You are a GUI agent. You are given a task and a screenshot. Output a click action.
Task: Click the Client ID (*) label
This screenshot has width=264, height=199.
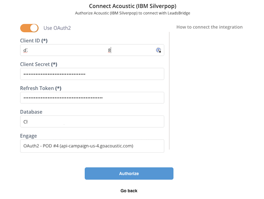pyautogui.click(x=34, y=41)
